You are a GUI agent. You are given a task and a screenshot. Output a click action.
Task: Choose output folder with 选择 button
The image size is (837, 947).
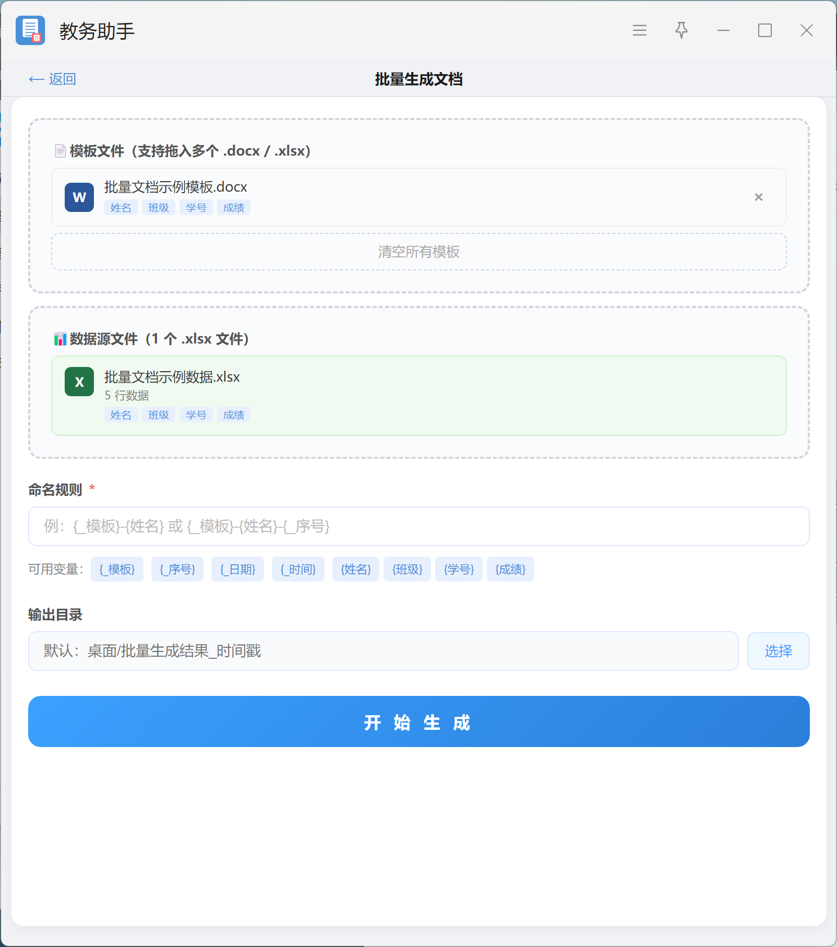pyautogui.click(x=778, y=651)
